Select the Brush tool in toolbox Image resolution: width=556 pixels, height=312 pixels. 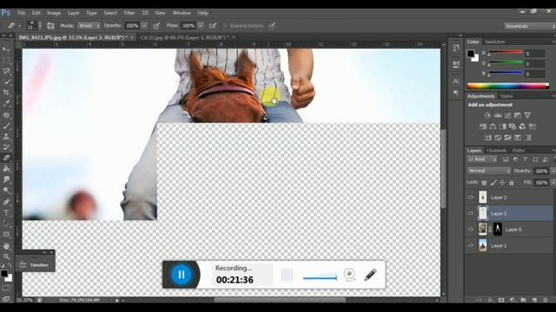[x=6, y=126]
